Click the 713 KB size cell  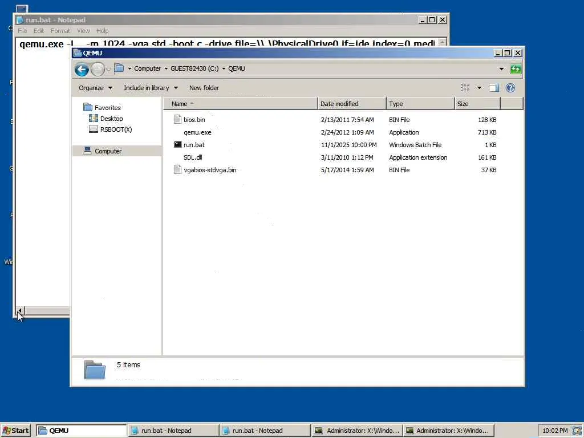487,132
